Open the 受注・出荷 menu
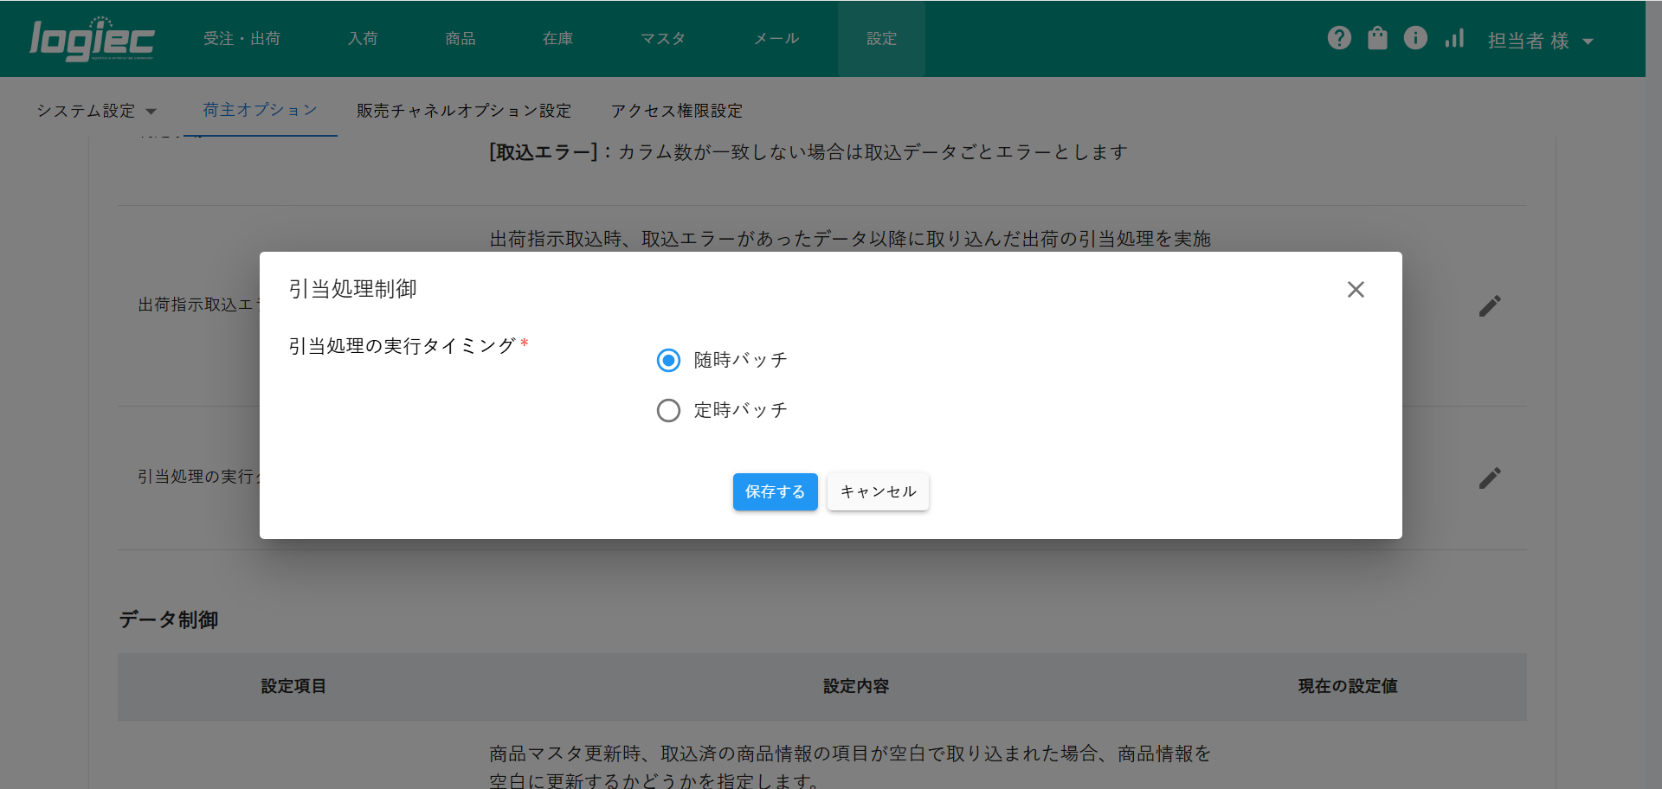The image size is (1662, 789). click(x=242, y=39)
